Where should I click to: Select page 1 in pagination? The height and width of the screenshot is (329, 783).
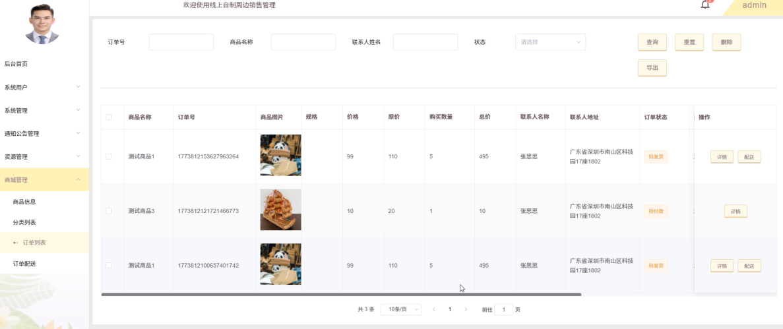coord(450,309)
